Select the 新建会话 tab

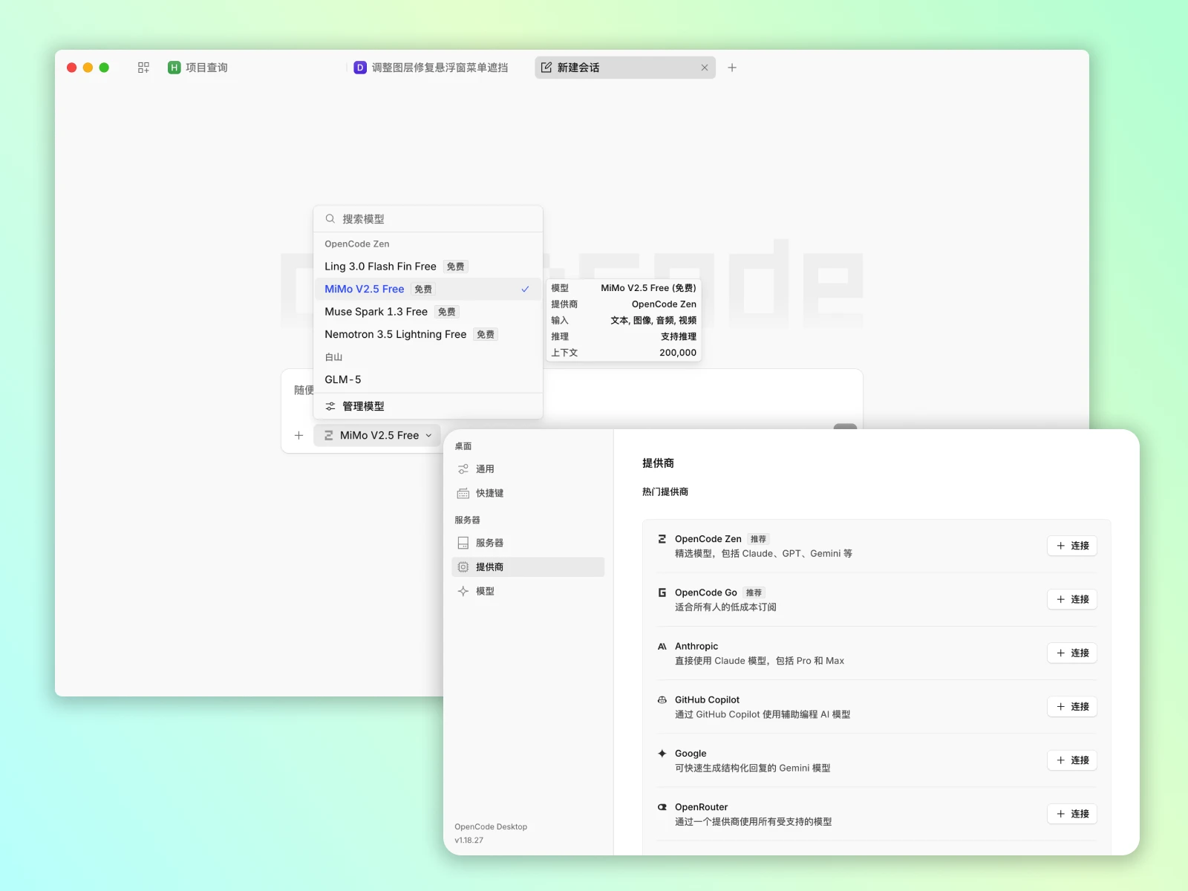pyautogui.click(x=625, y=68)
